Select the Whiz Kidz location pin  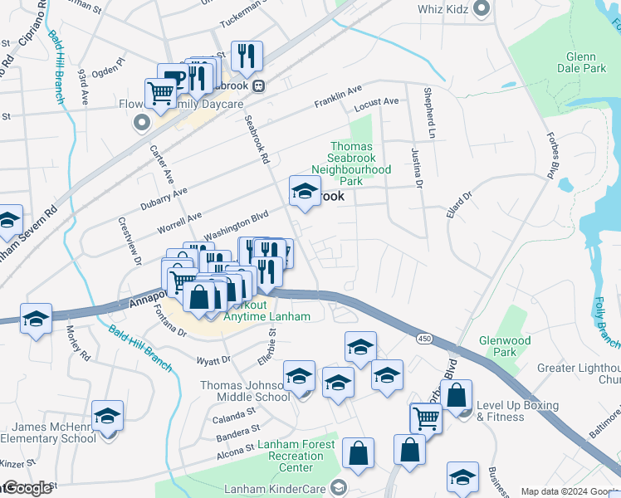click(482, 8)
